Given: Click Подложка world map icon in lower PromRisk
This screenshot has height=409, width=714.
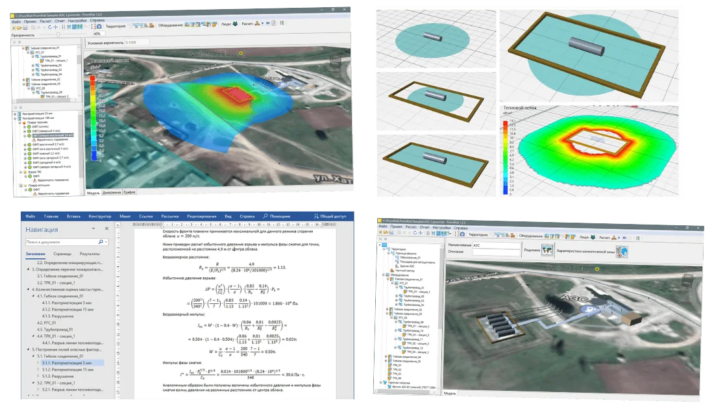Looking at the screenshot, I should [x=547, y=250].
